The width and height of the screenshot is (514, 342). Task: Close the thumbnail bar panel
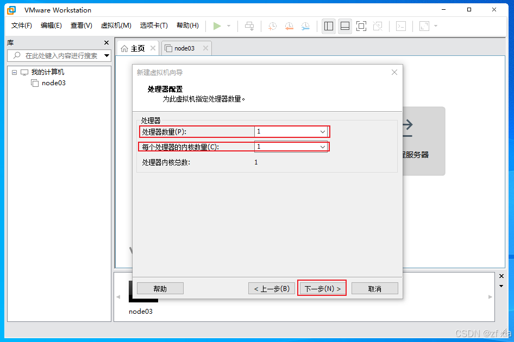[x=501, y=276]
